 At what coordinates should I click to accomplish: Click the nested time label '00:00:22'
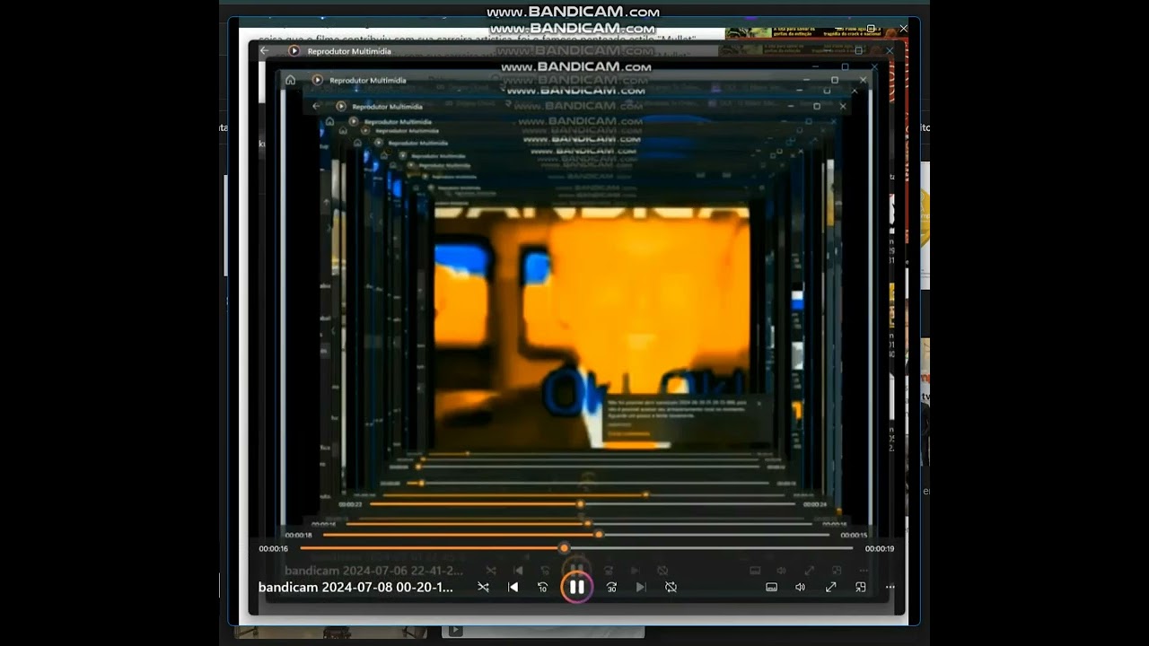click(350, 504)
